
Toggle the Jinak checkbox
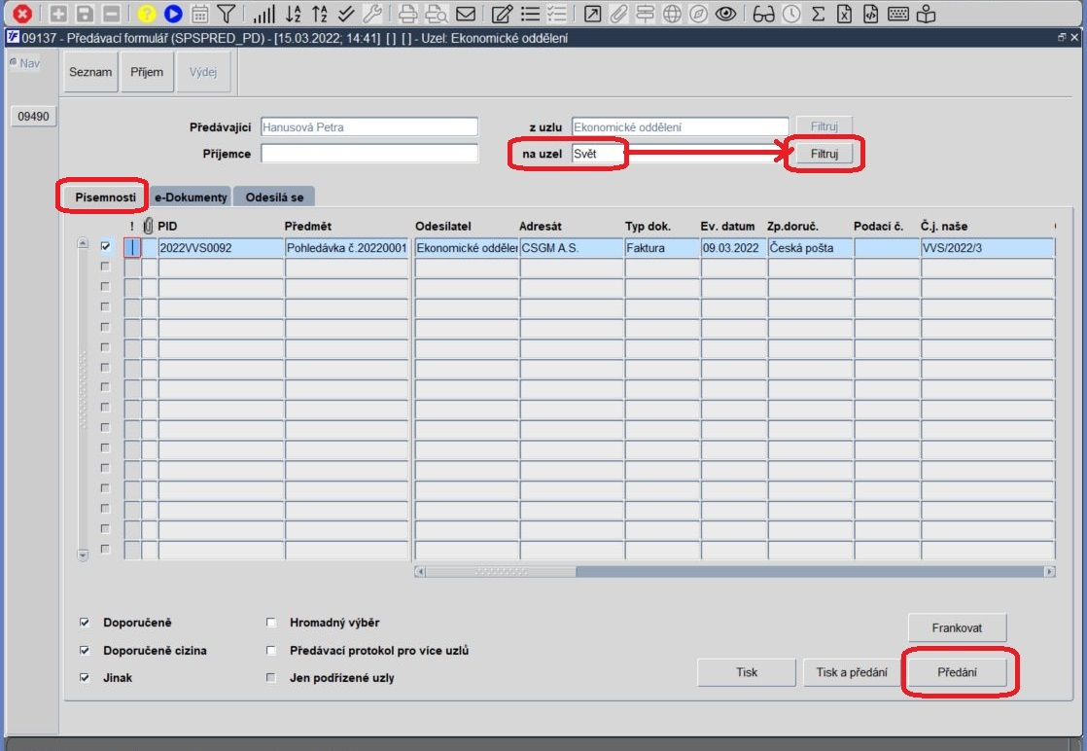point(85,677)
